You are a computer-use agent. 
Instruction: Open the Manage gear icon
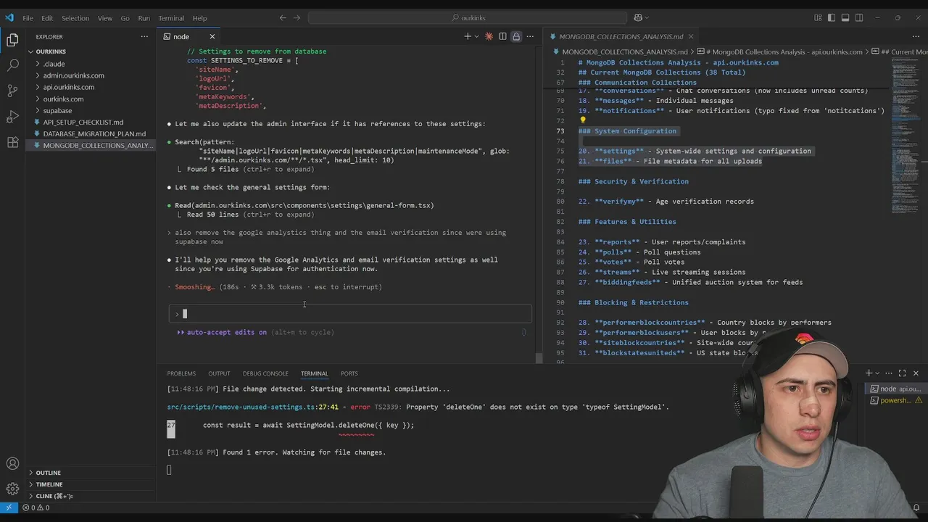(x=12, y=489)
